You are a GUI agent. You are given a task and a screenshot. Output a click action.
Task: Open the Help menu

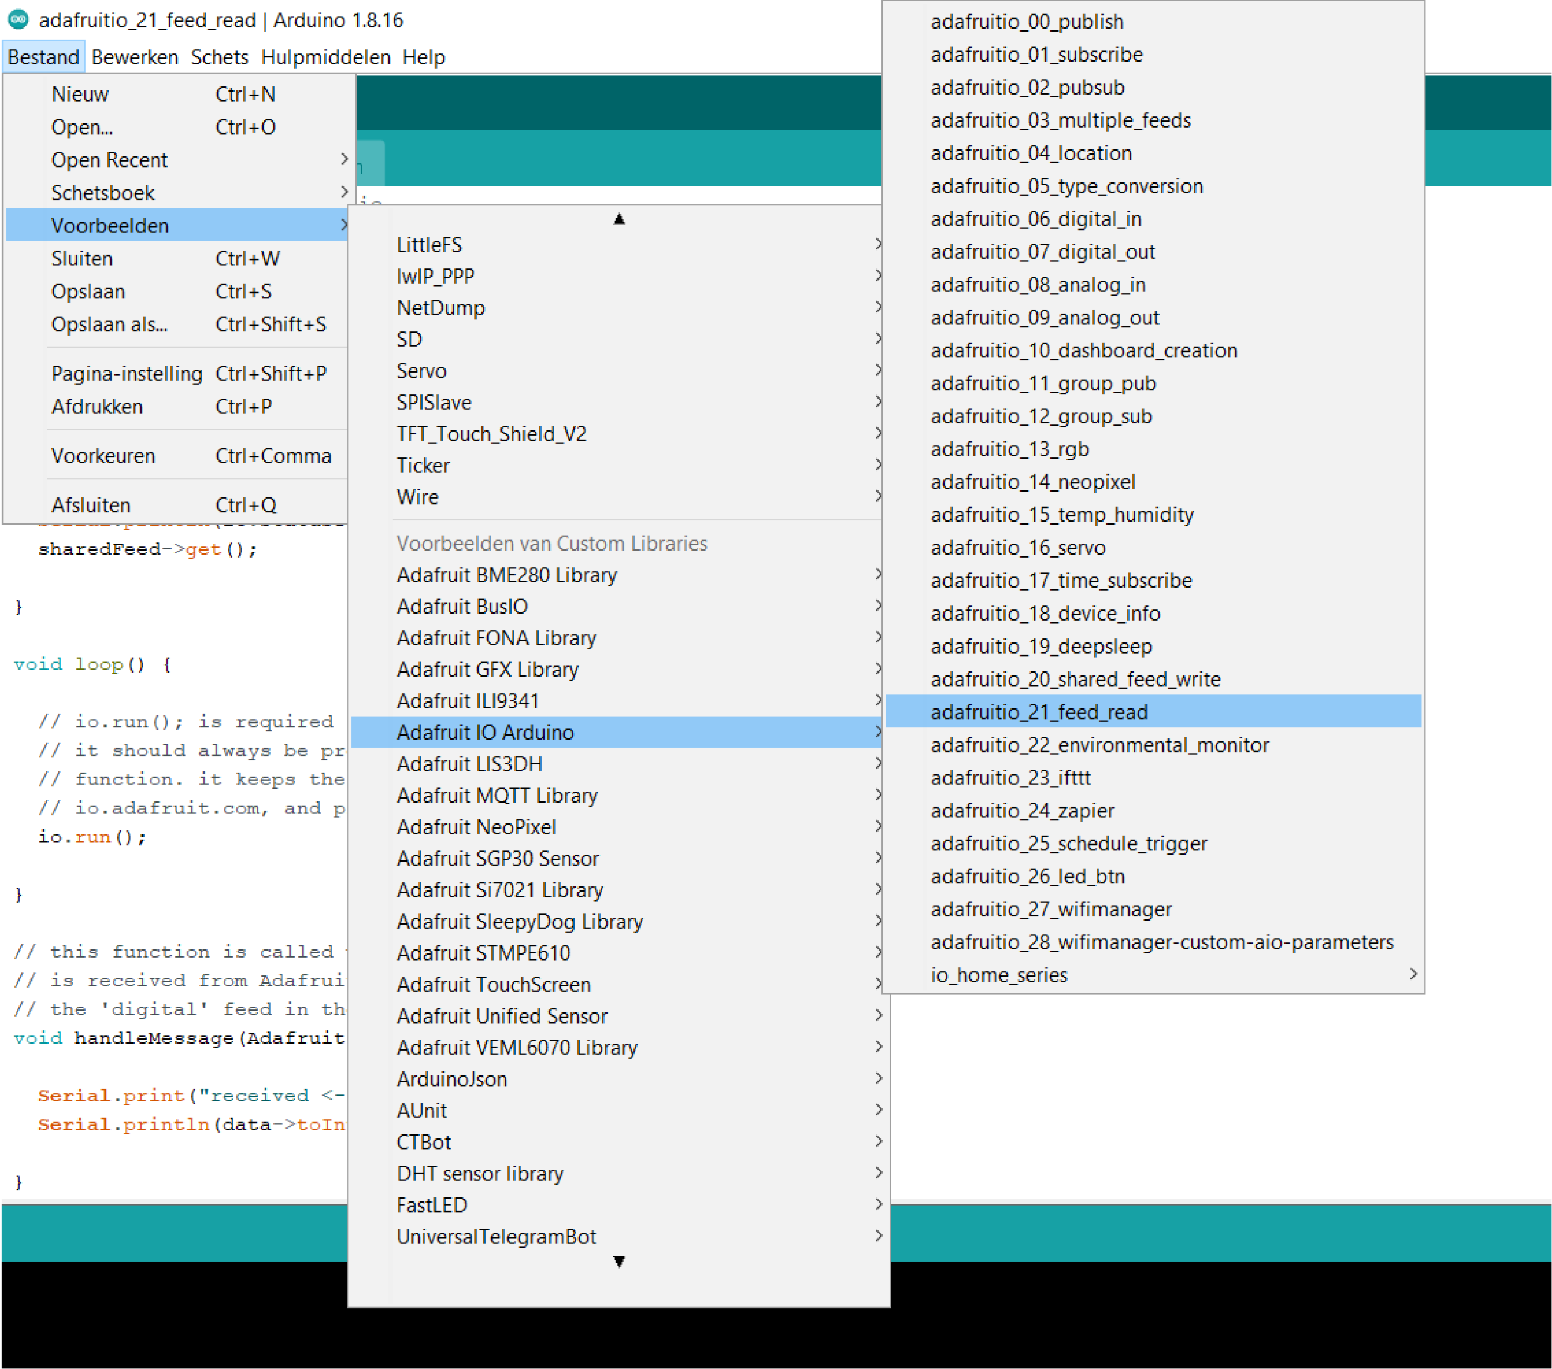(424, 57)
